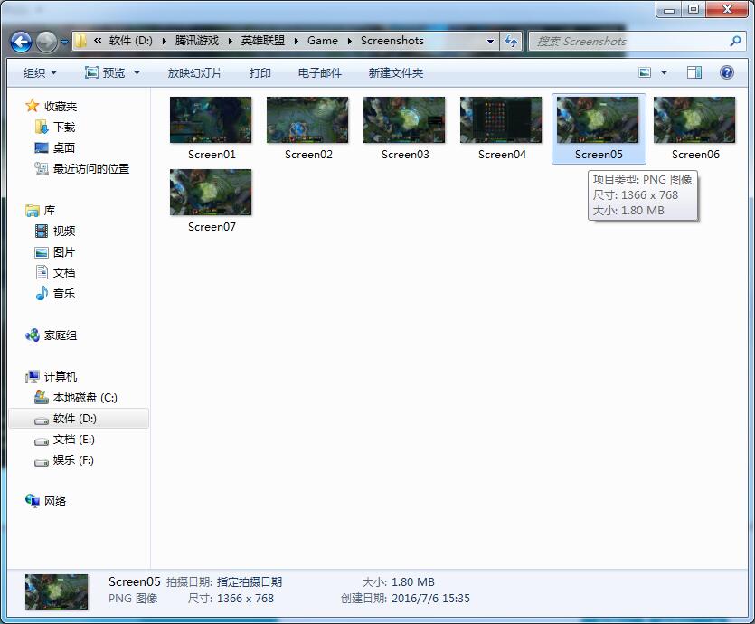The image size is (755, 624).
Task: Select the Screen04 thumbnail
Action: click(x=501, y=120)
